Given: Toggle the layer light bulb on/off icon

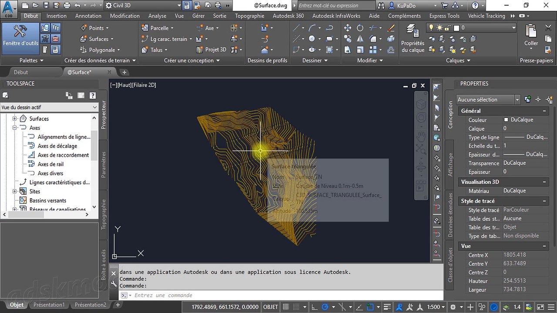Looking at the screenshot, I should tap(432, 28).
